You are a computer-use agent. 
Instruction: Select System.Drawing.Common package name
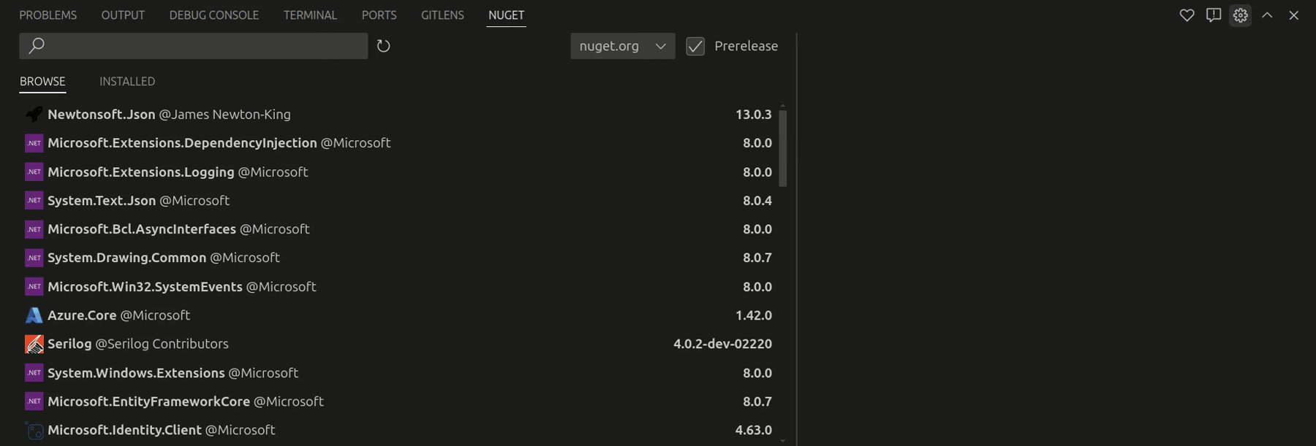point(126,258)
